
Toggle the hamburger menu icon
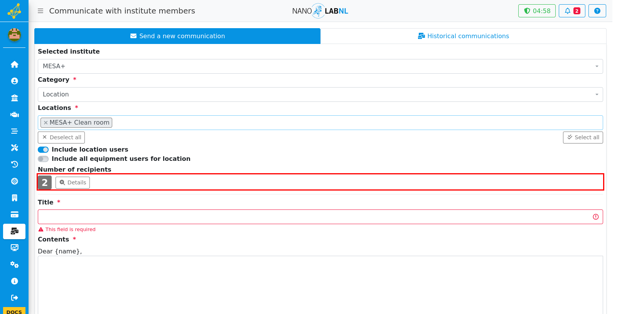click(40, 11)
